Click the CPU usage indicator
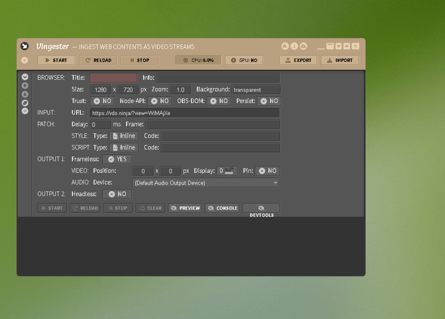Screen dimensions: 445x319 point(198,60)
